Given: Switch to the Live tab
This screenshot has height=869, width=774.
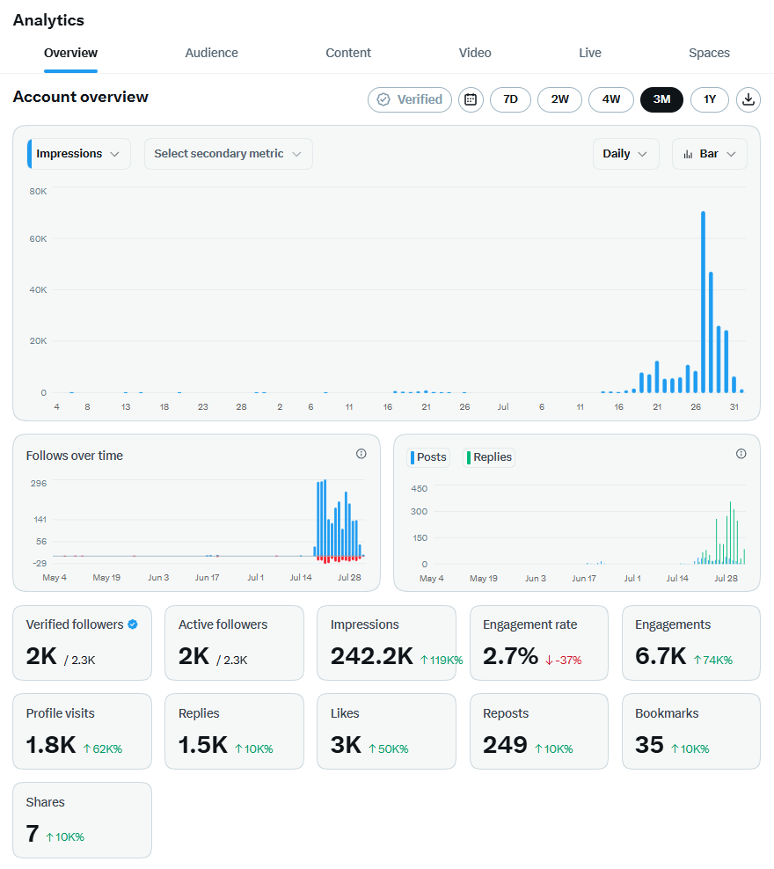Looking at the screenshot, I should point(590,53).
